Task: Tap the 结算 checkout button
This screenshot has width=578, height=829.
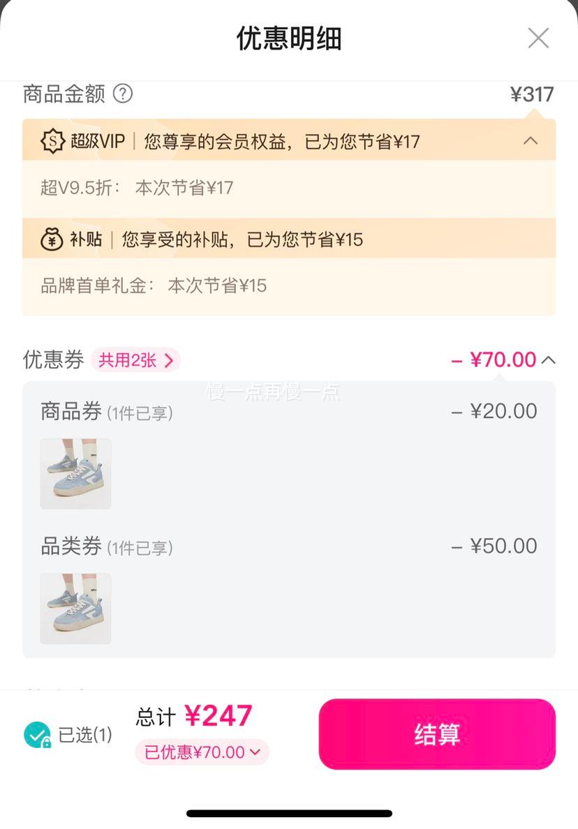Action: tap(437, 734)
